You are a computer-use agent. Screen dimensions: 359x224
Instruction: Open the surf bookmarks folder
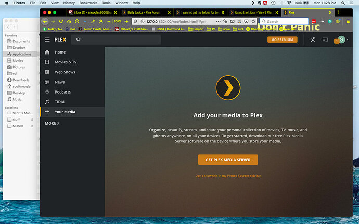pyautogui.click(x=238, y=29)
